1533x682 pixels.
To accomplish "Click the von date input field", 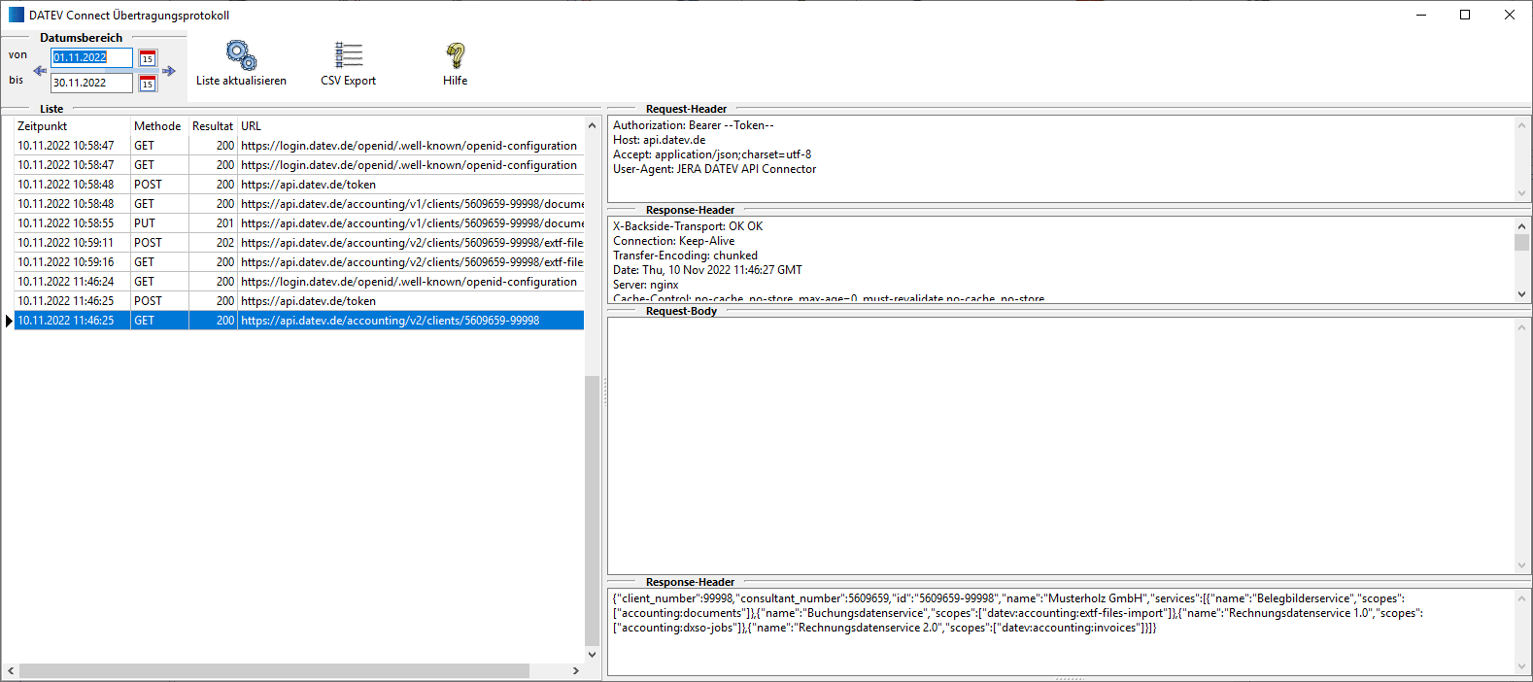I will [x=91, y=58].
